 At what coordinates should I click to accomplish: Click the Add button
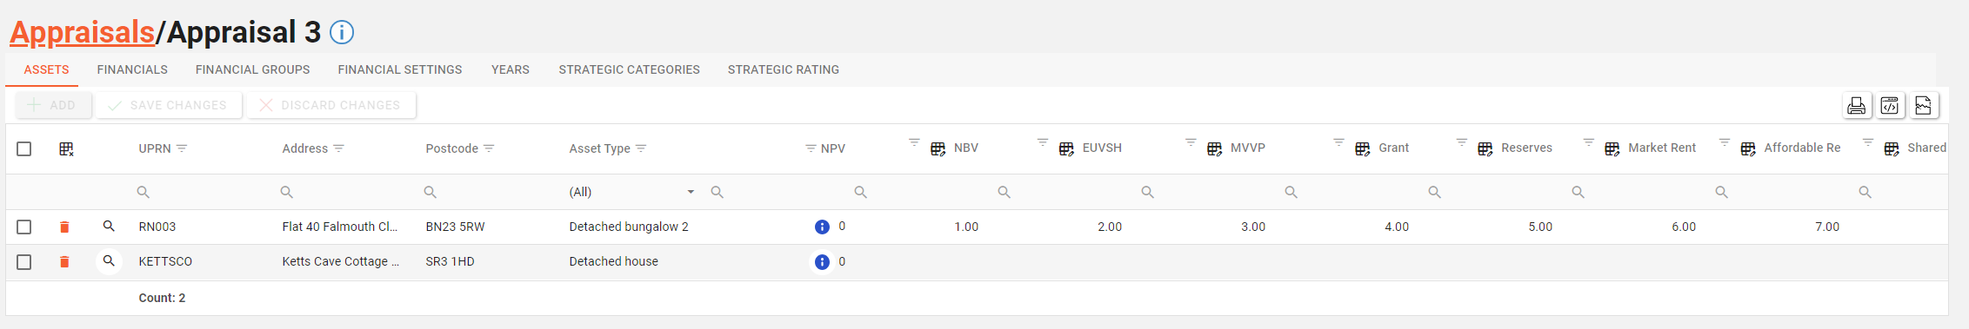pyautogui.click(x=53, y=105)
